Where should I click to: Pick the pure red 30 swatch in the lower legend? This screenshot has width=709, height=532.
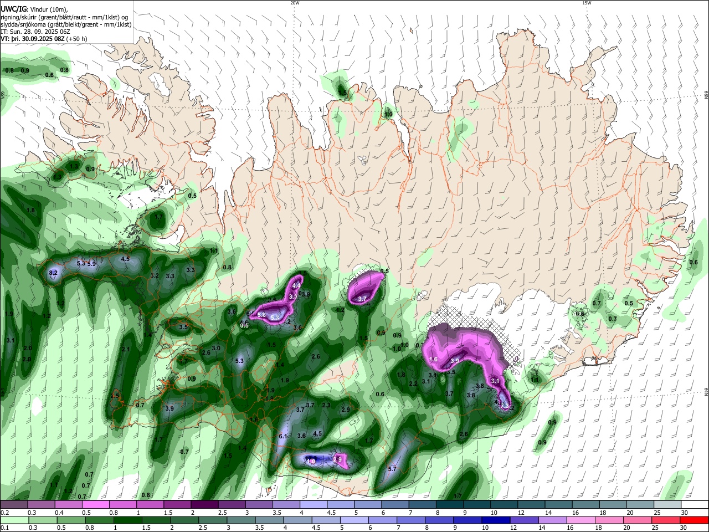[695, 520]
